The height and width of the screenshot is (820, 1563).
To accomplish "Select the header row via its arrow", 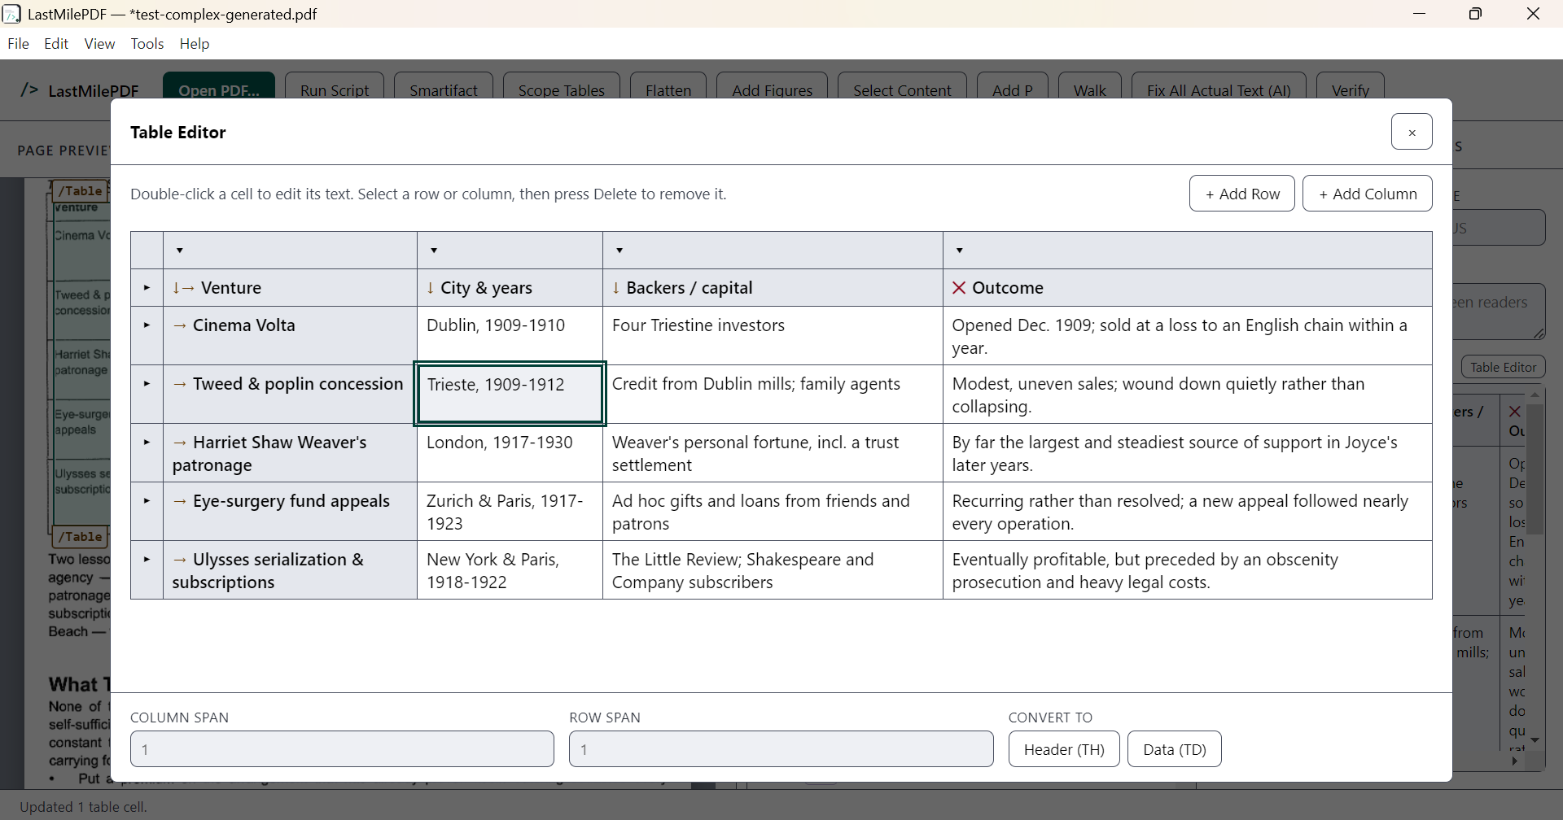I will coord(147,288).
